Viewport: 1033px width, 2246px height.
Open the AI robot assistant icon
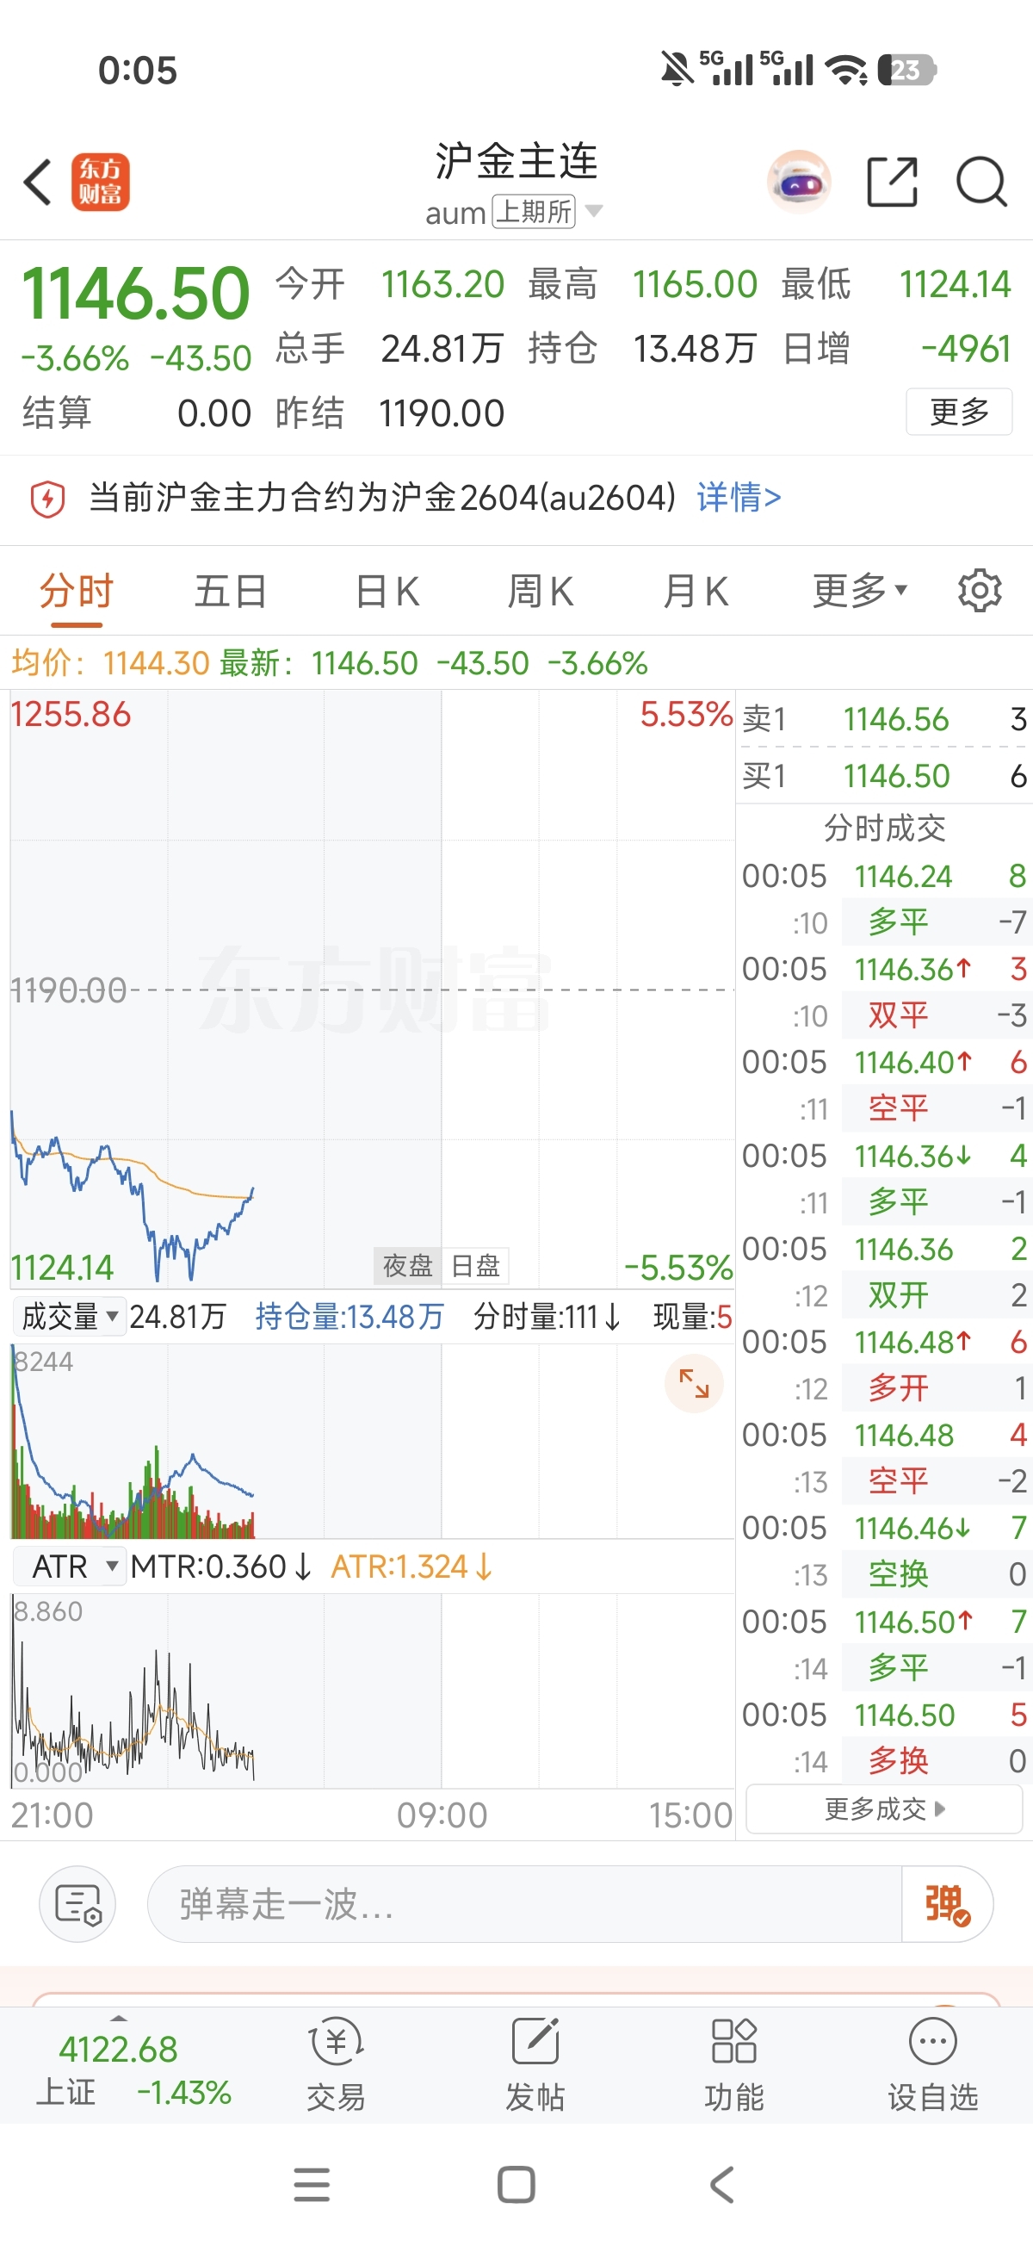coord(798,183)
